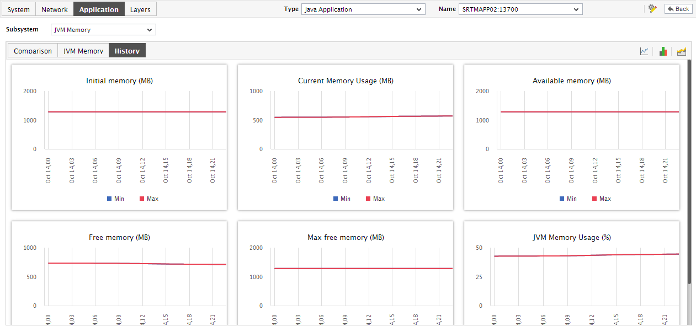This screenshot has width=696, height=326.
Task: Toggle Min legend in Available memory chart
Action: [x=568, y=199]
